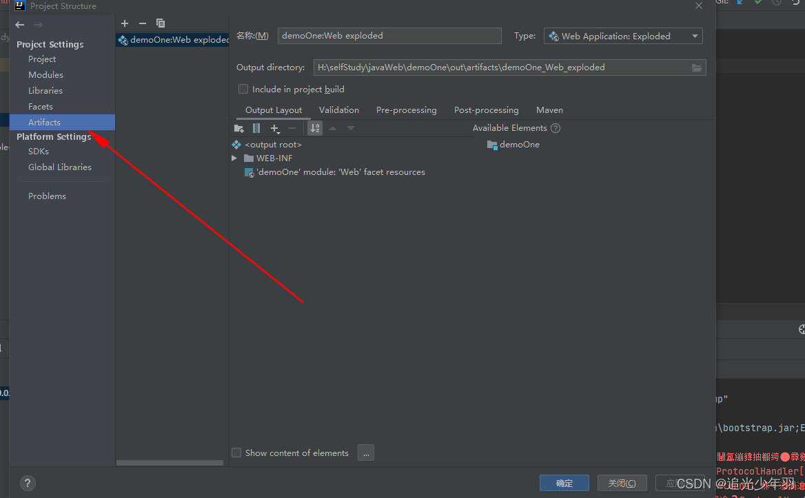Switch to Validation tab
The width and height of the screenshot is (805, 498).
[x=339, y=110]
